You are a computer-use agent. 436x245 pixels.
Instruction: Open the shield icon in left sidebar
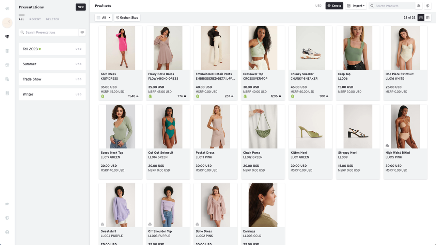pos(7,218)
